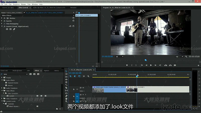Click Lumetri ellipse mask tool

(7, 29)
